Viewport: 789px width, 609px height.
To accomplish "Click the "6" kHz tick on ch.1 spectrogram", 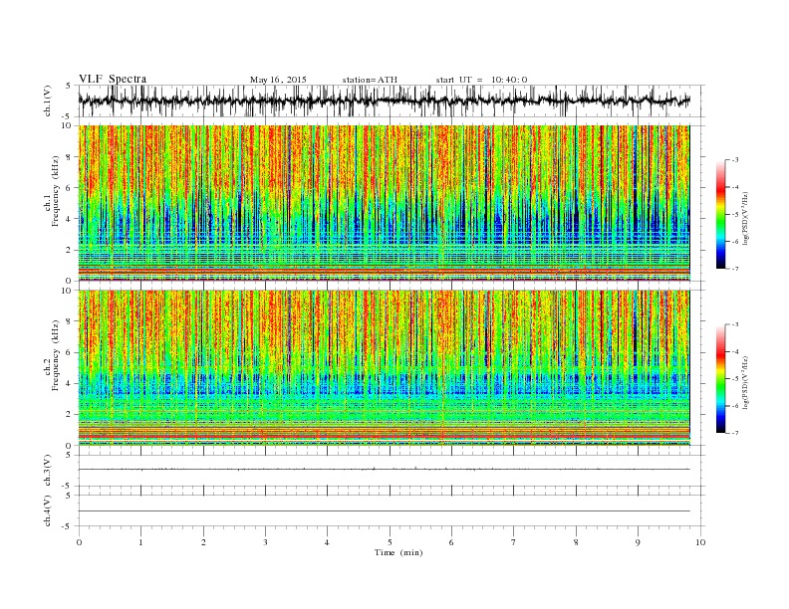I will pyautogui.click(x=70, y=188).
